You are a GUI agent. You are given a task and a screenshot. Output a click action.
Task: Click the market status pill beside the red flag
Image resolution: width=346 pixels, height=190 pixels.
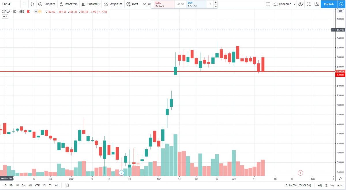click(x=37, y=12)
